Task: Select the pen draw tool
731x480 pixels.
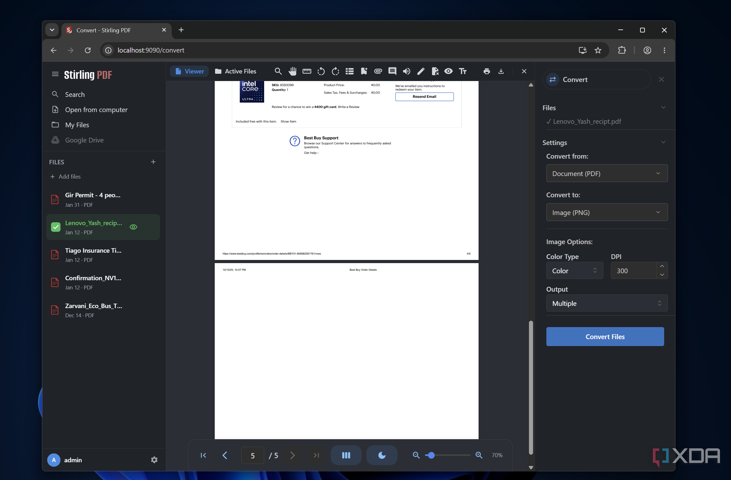Action: coord(421,71)
